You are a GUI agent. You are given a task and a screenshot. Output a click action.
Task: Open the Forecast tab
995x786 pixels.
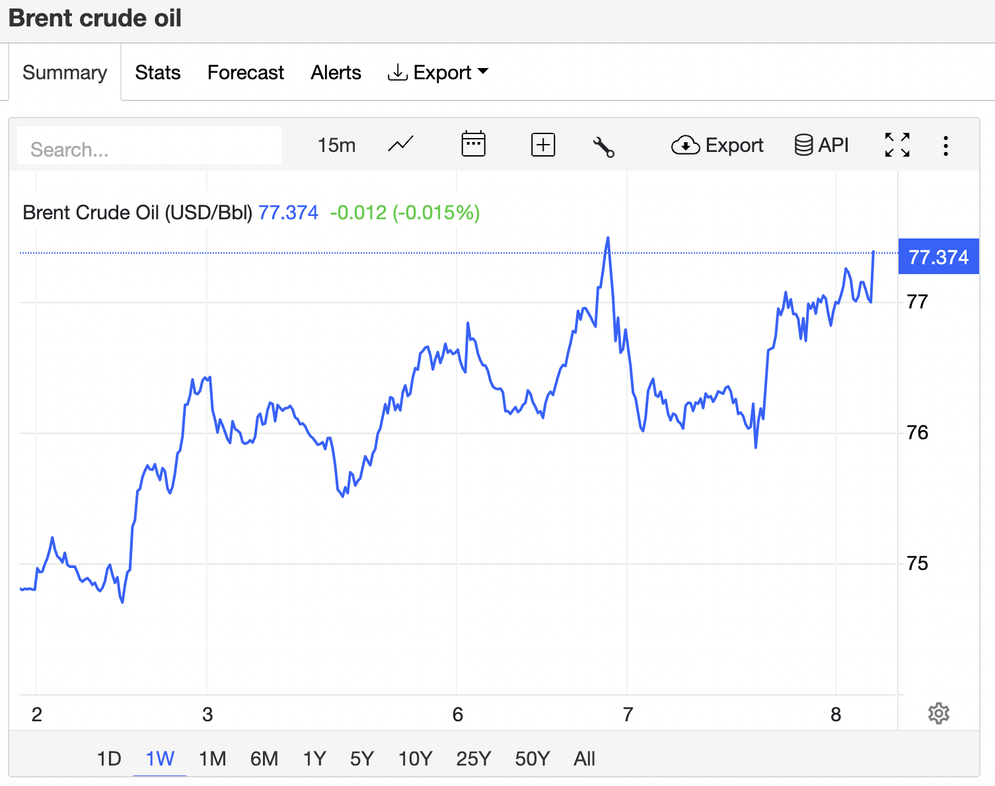pos(246,72)
